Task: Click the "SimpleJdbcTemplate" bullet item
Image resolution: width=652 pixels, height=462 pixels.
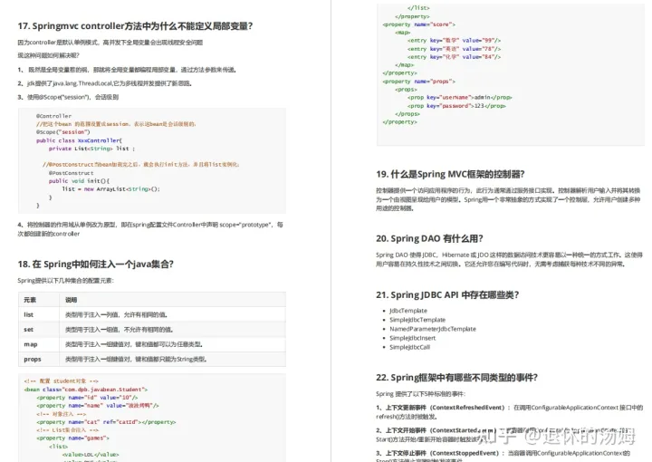Action: (x=417, y=320)
